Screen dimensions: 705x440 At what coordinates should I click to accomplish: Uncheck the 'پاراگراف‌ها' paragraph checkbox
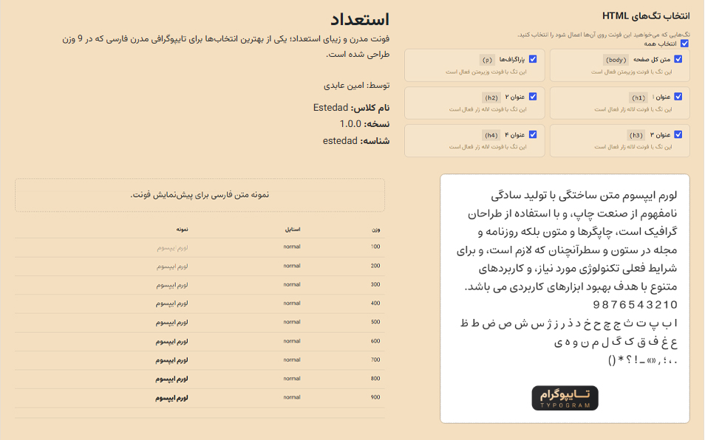533,59
